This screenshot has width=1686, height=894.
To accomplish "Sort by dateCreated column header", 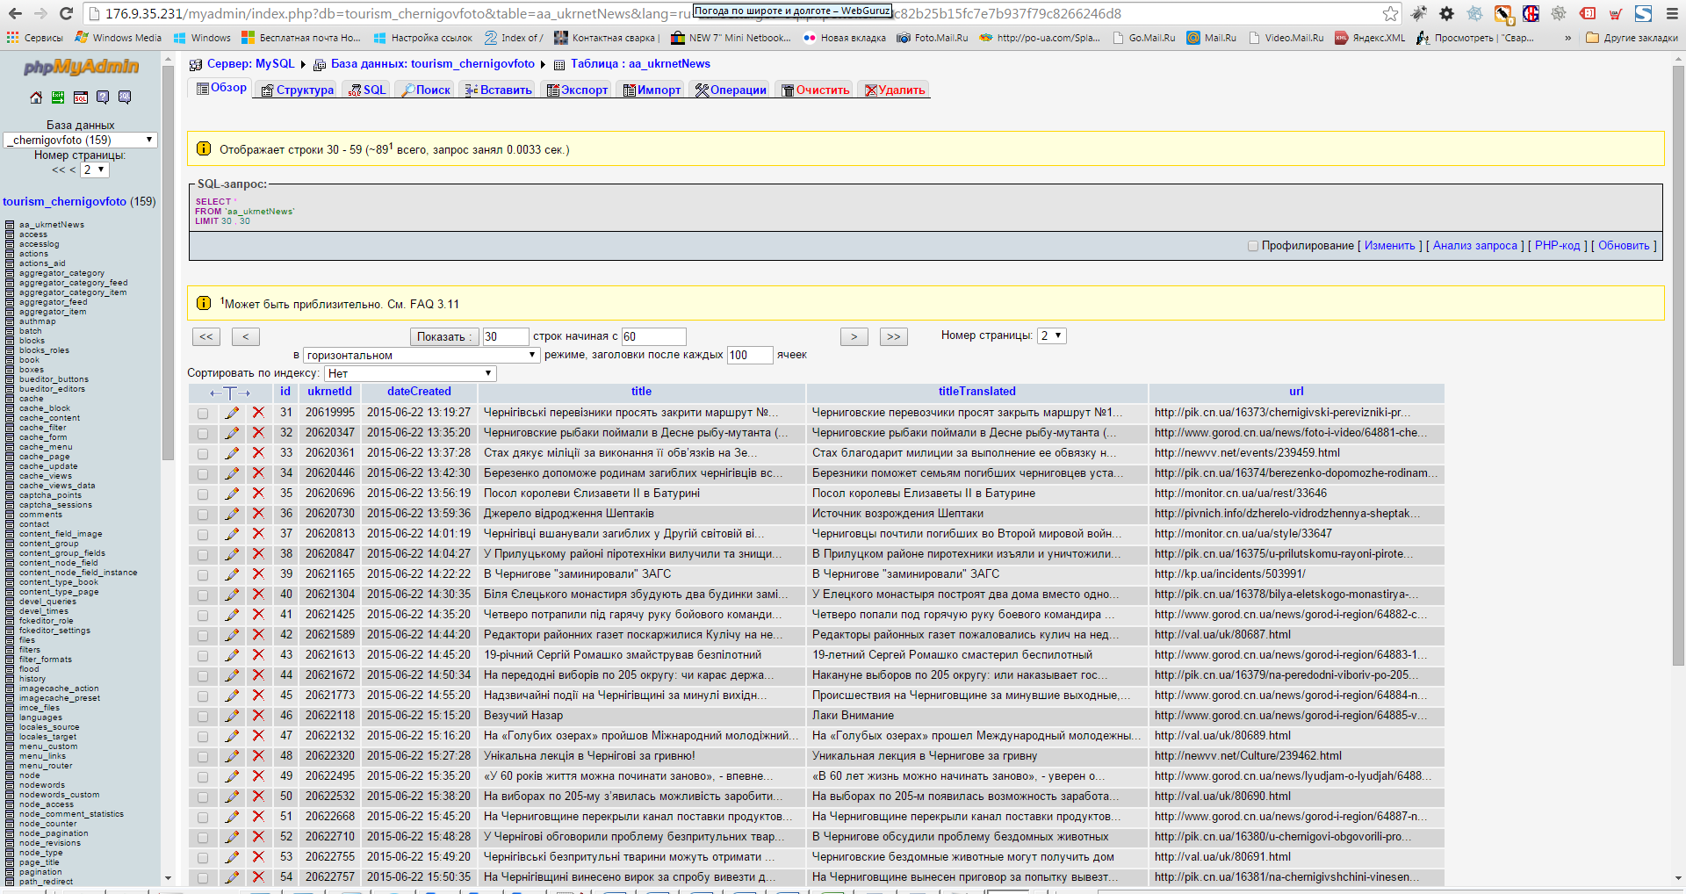I will (x=419, y=392).
